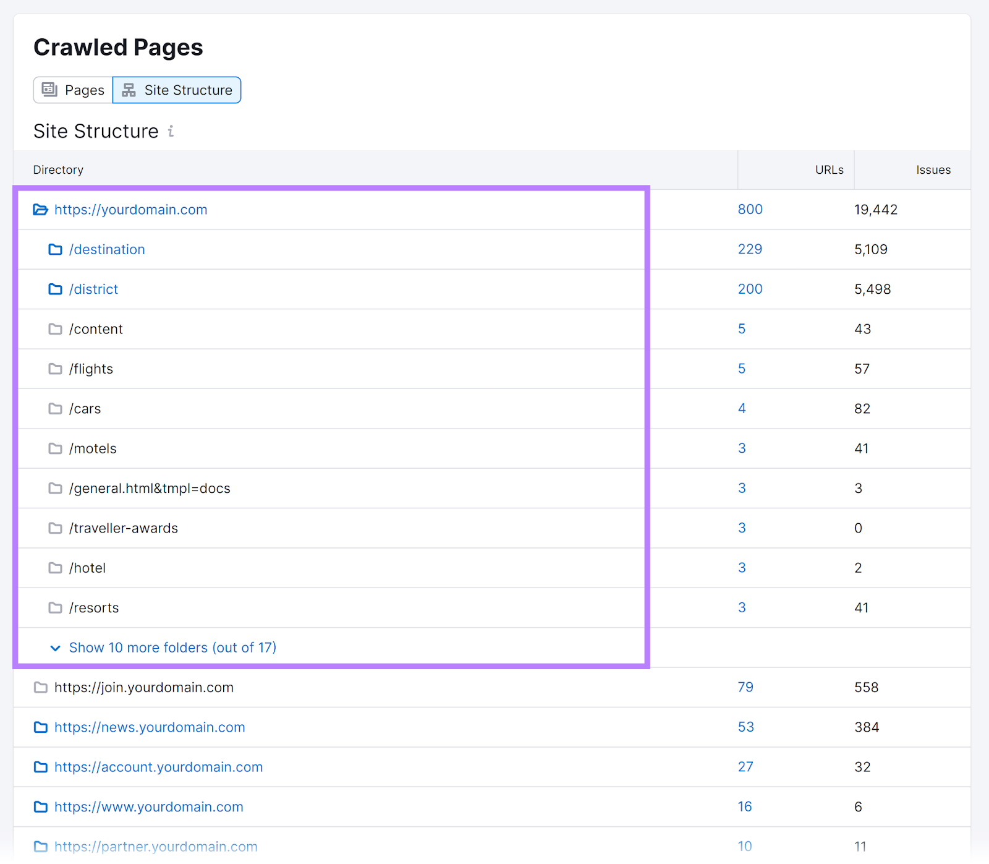Open the /destination directory link
The width and height of the screenshot is (989, 864).
point(107,249)
